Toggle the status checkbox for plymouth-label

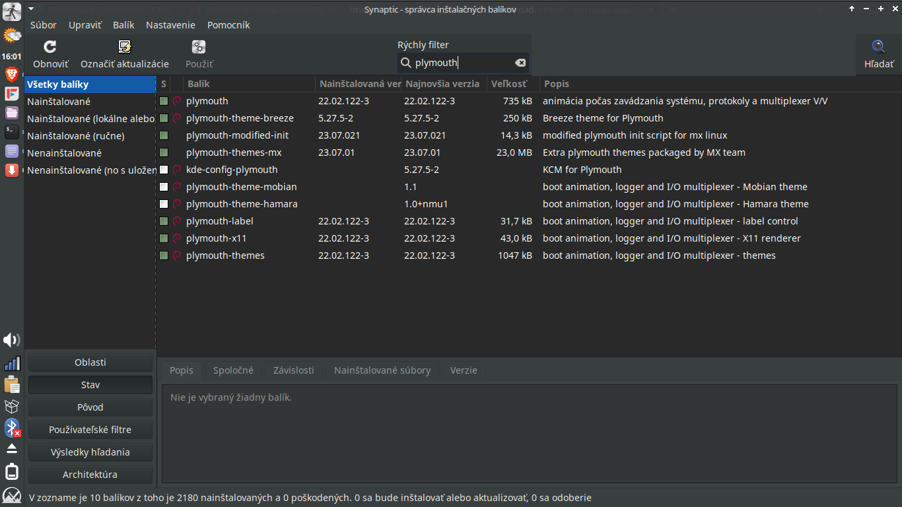pos(164,221)
